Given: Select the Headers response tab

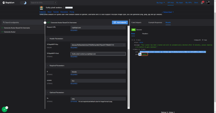Looking at the screenshot, I should click(145, 34).
